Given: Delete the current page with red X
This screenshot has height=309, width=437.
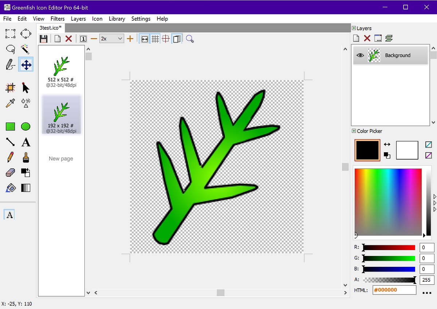Looking at the screenshot, I should [68, 39].
